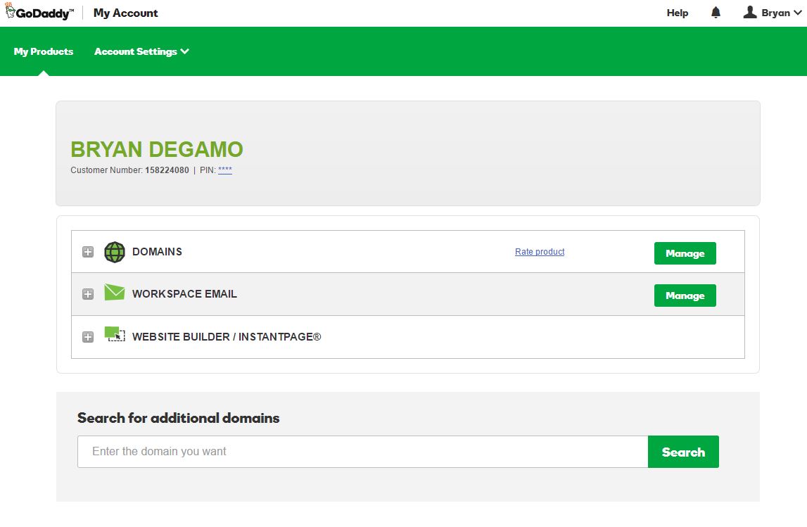Click the user profile silhouette icon

tap(750, 12)
